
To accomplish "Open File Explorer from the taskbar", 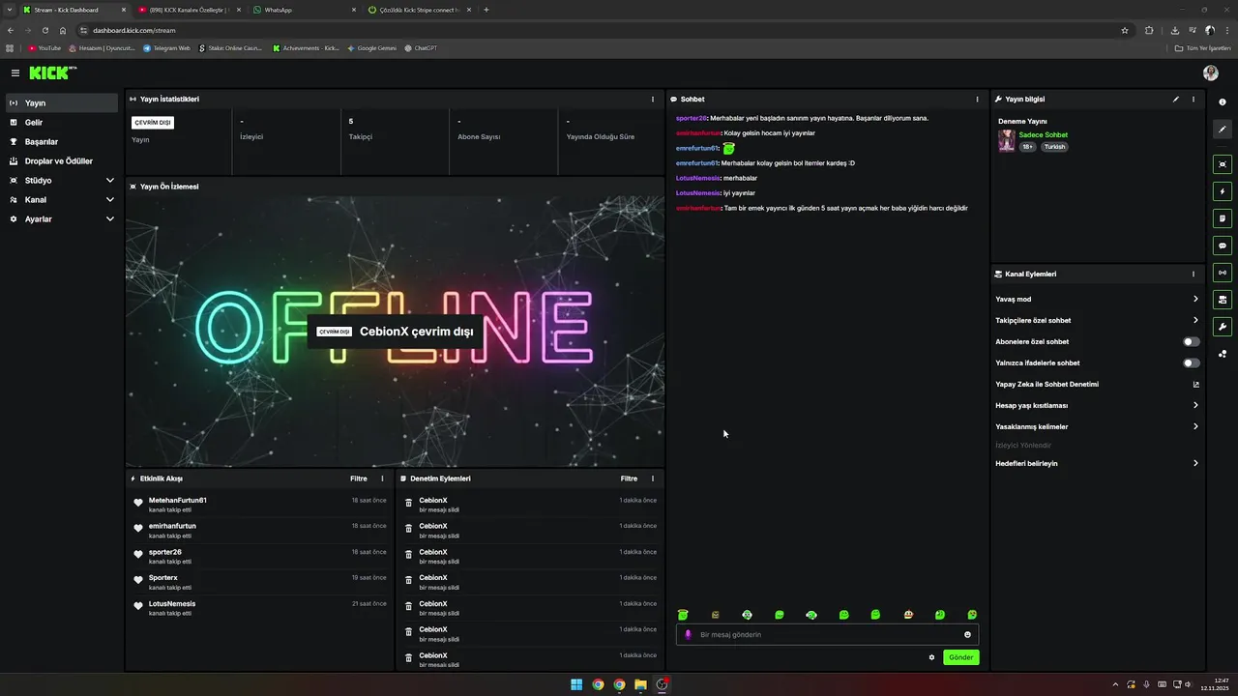I will point(640,684).
